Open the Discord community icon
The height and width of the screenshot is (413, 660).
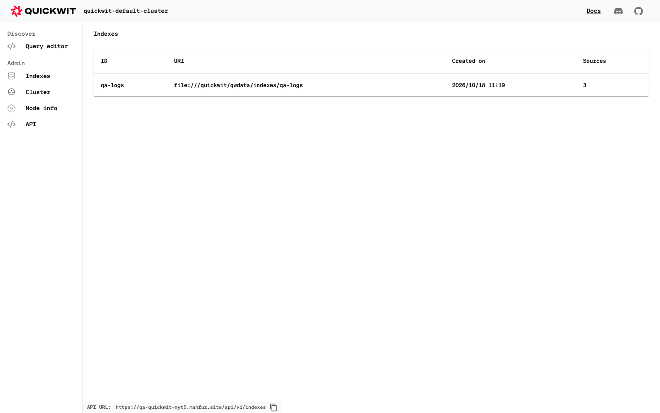click(618, 11)
